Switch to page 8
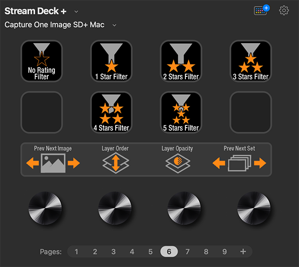Image resolution: width=299 pixels, height=267 pixels. [206, 252]
